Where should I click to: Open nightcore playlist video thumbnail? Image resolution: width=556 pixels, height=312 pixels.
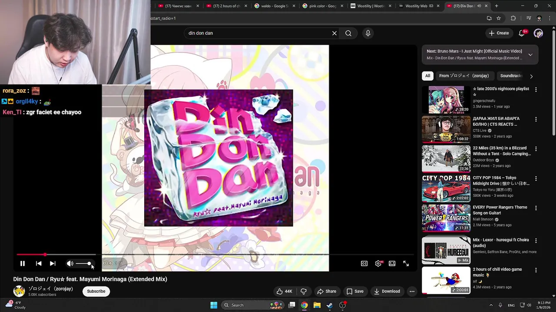(446, 100)
